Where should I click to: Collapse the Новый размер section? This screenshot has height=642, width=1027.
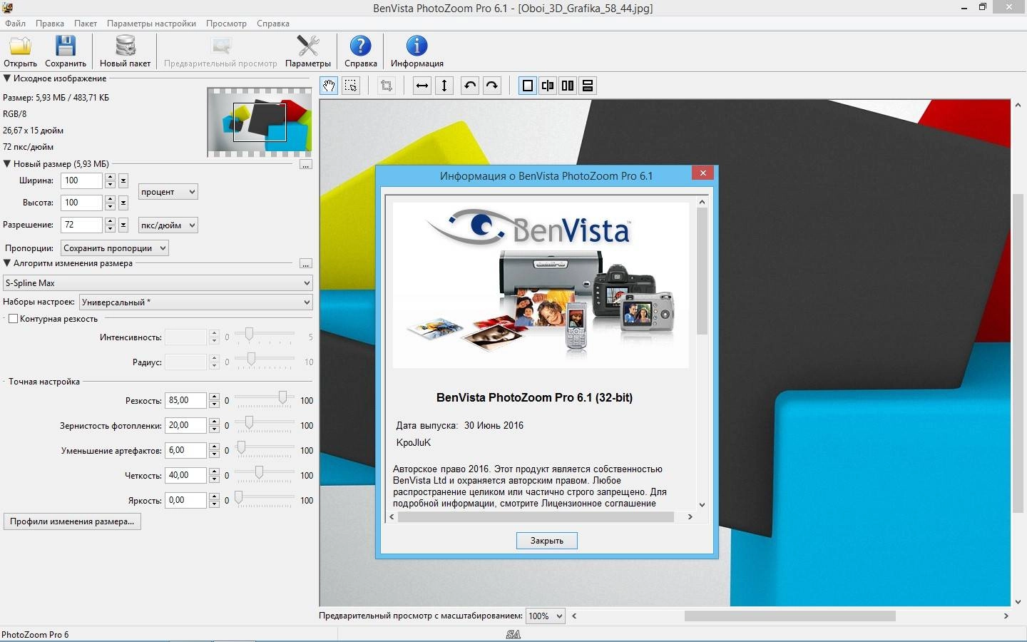[7, 163]
